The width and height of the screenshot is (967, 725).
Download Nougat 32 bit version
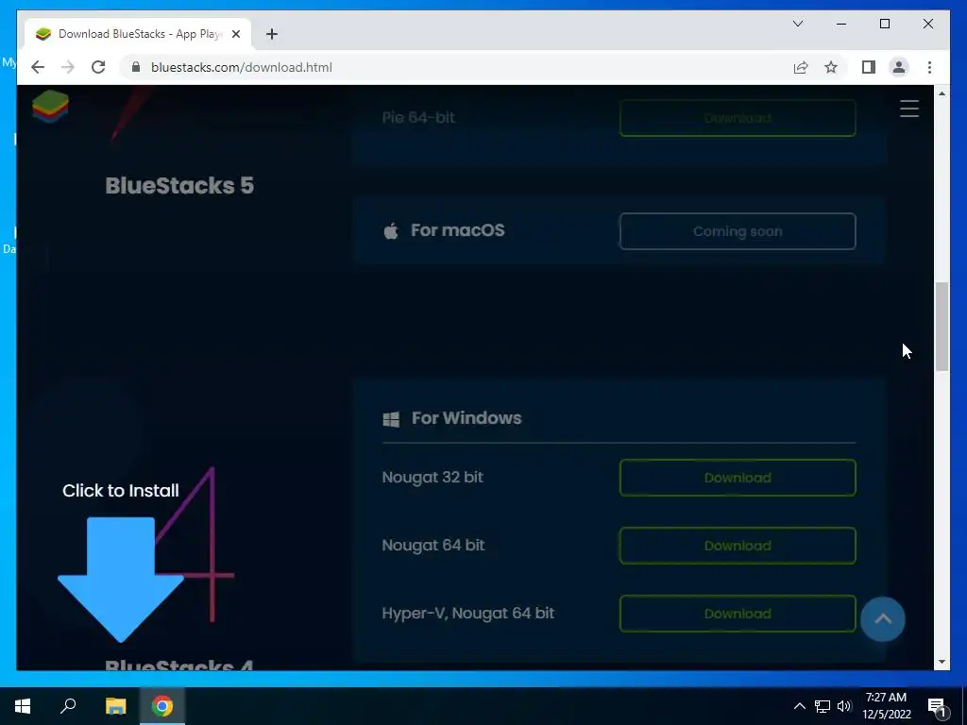738,478
